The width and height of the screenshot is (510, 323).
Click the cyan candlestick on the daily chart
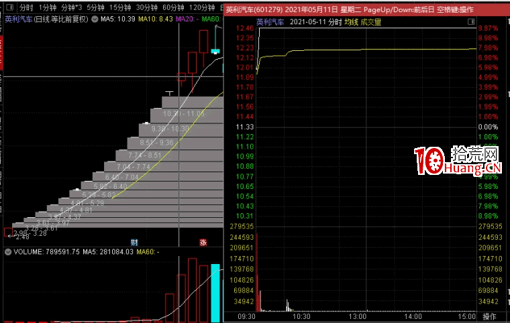(x=215, y=51)
